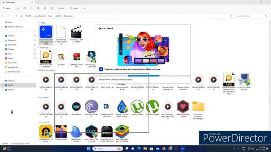Click the taskbar Search box
Image resolution: width=271 pixels, height=152 pixels.
coord(108,149)
